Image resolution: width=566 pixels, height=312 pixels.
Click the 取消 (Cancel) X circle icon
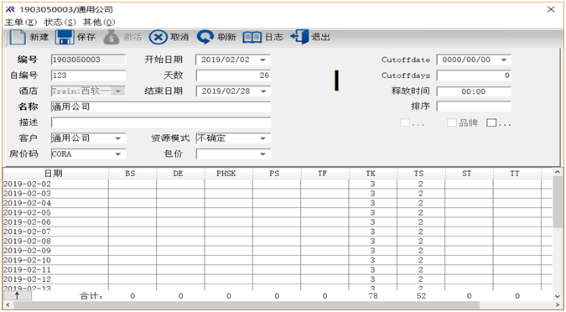(x=158, y=37)
